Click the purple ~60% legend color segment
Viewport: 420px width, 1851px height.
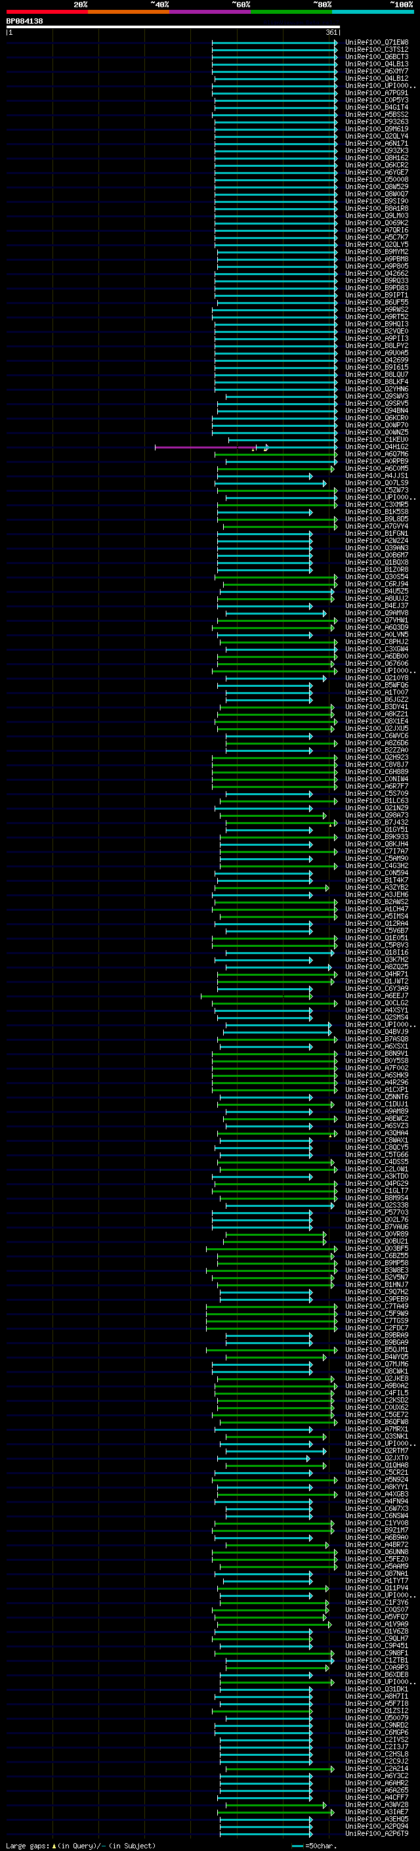(x=209, y=12)
